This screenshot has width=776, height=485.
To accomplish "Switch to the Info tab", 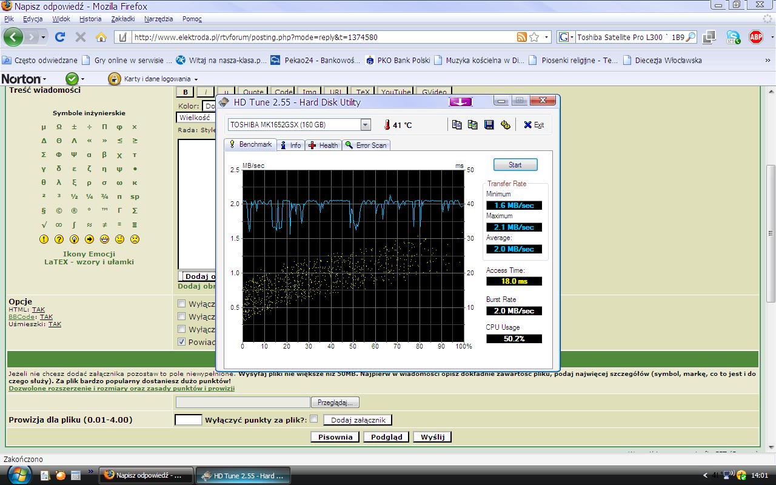I will pos(290,145).
